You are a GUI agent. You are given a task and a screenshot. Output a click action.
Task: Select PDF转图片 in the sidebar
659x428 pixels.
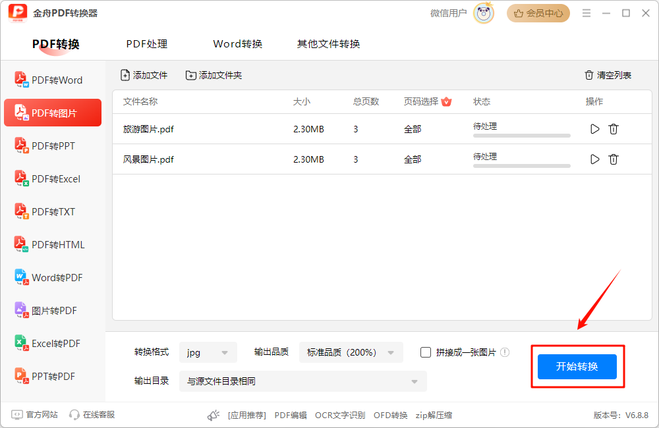[53, 113]
